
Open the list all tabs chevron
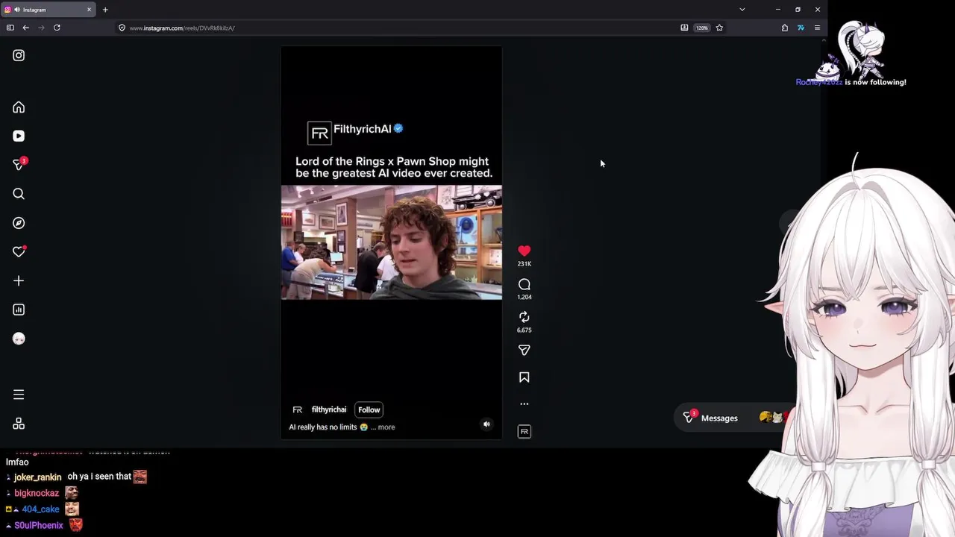pyautogui.click(x=742, y=10)
